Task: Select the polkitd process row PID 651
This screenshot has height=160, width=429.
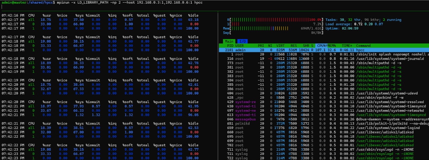Action: (324, 123)
